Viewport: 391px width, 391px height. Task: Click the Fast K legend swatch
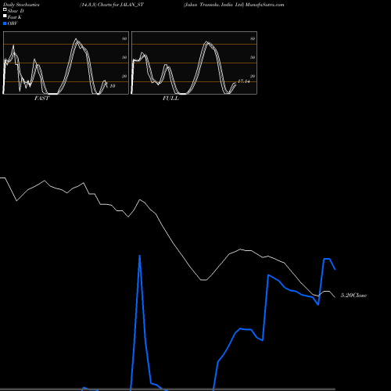pyautogui.click(x=5, y=16)
